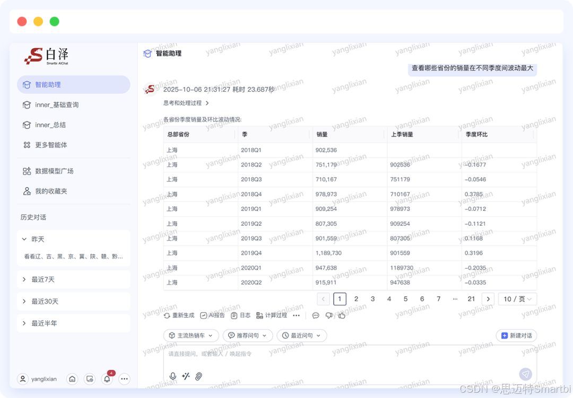Click the next page arrow
The width and height of the screenshot is (573, 398).
tap(488, 299)
